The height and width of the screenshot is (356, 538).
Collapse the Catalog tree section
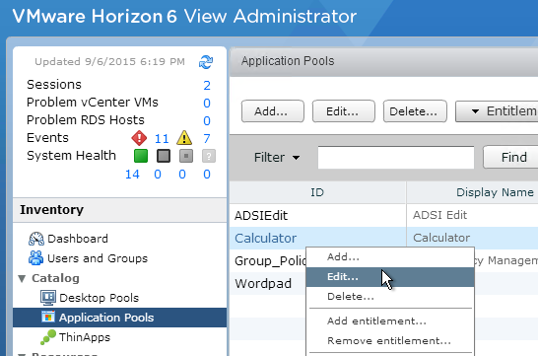tap(22, 278)
